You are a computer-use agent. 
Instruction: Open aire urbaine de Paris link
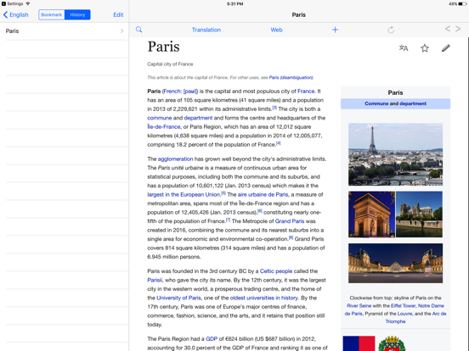263,195
